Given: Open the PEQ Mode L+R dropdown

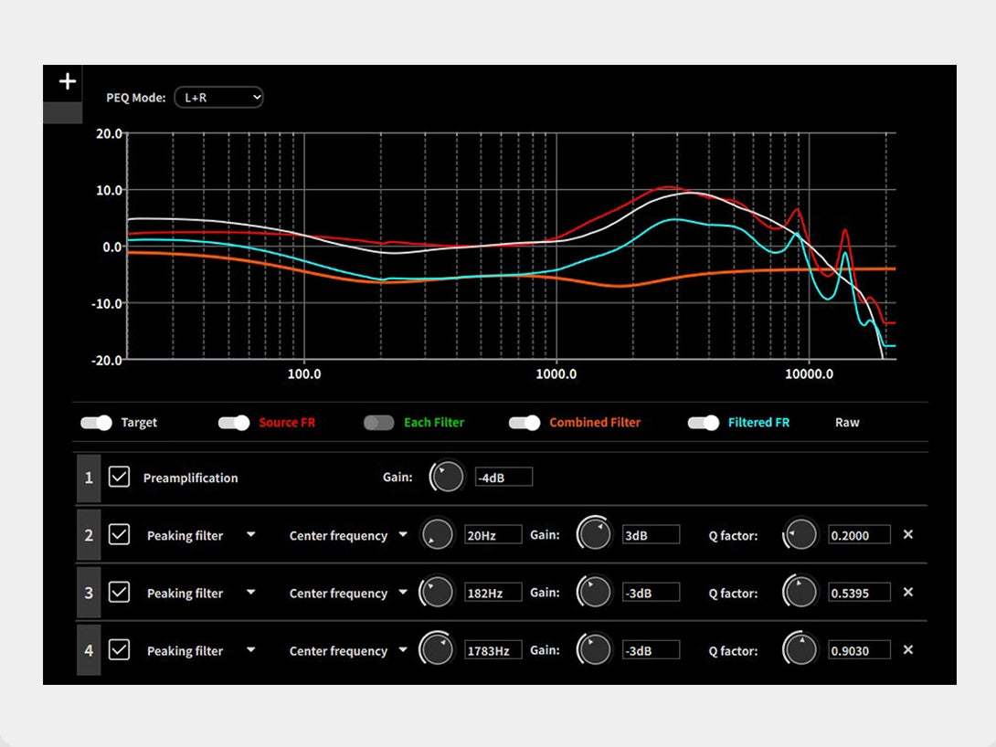Looking at the screenshot, I should coord(218,97).
